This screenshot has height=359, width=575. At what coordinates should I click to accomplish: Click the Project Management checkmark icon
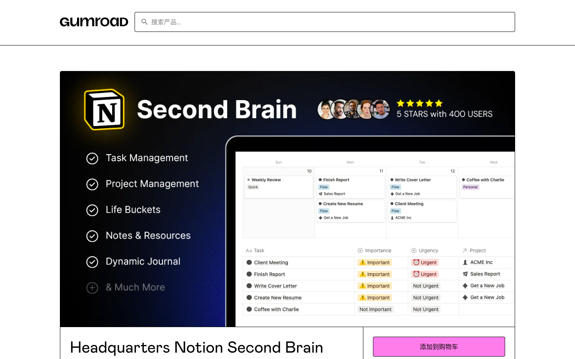point(92,184)
